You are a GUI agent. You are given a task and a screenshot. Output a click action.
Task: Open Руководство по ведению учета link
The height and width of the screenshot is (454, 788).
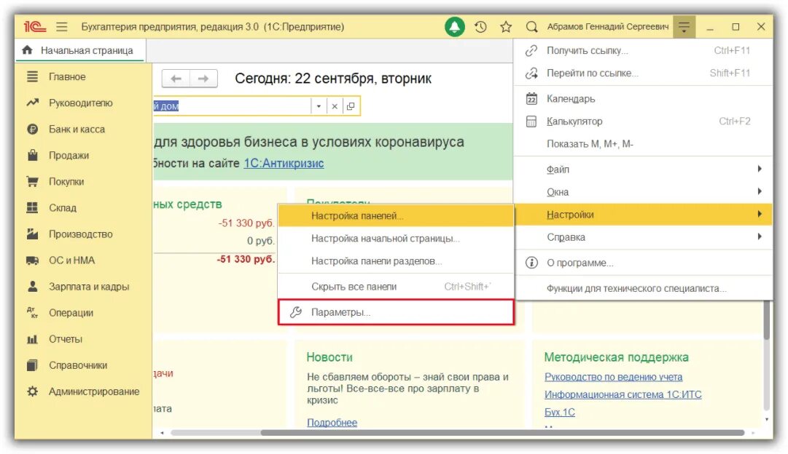click(x=614, y=377)
